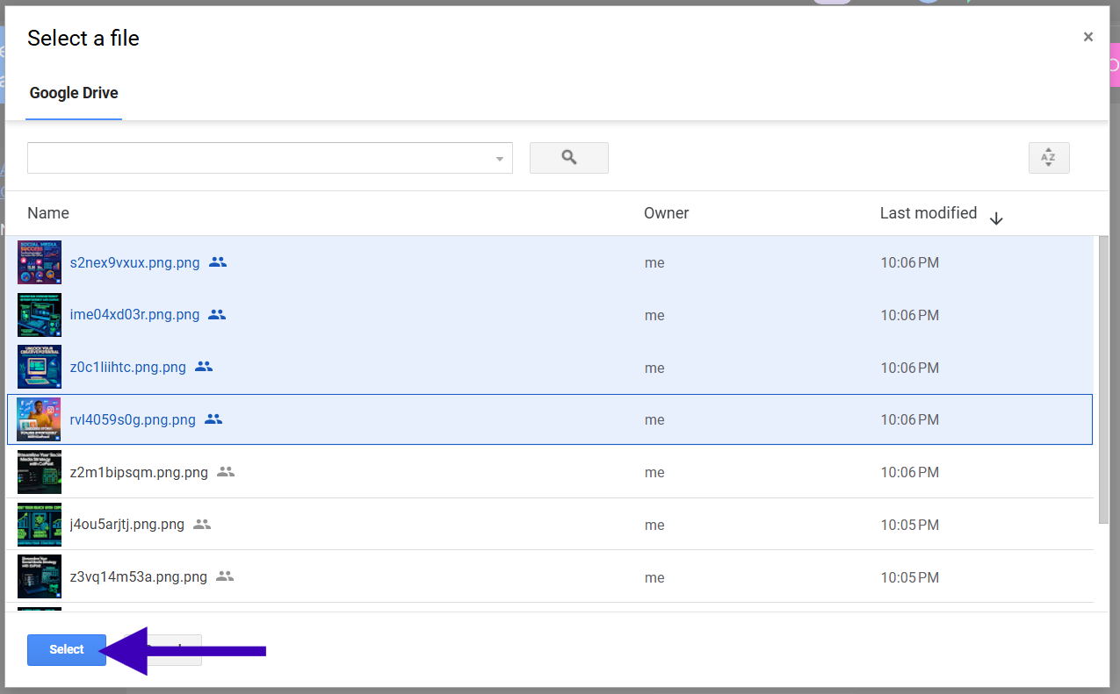This screenshot has height=694, width=1120.
Task: Close the Select a file dialog
Action: tap(1087, 37)
